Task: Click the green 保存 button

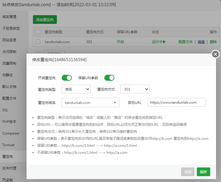Action: tap(204, 172)
